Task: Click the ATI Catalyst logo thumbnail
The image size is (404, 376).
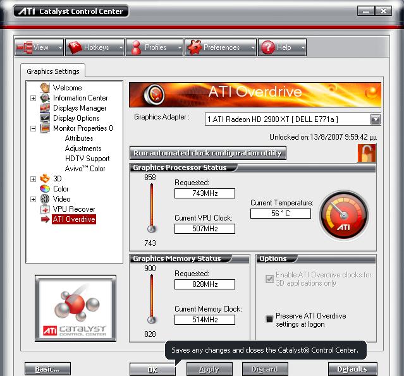Action: 75,308
